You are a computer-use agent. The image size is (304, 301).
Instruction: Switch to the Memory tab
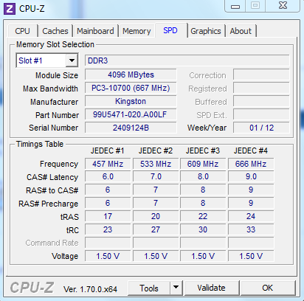[x=137, y=31]
